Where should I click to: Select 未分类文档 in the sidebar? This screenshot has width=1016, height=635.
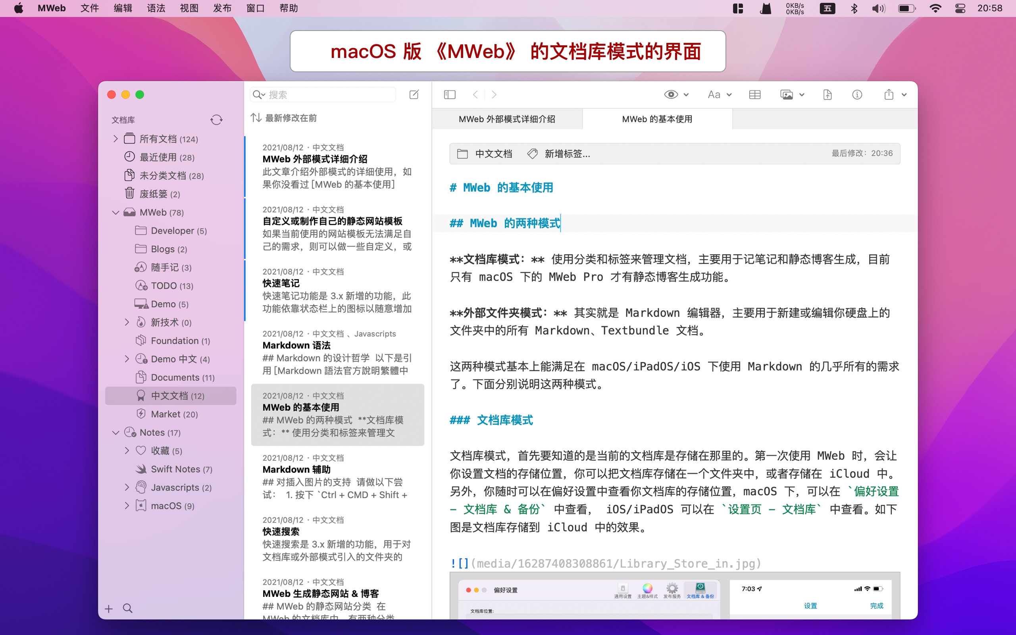coord(170,175)
